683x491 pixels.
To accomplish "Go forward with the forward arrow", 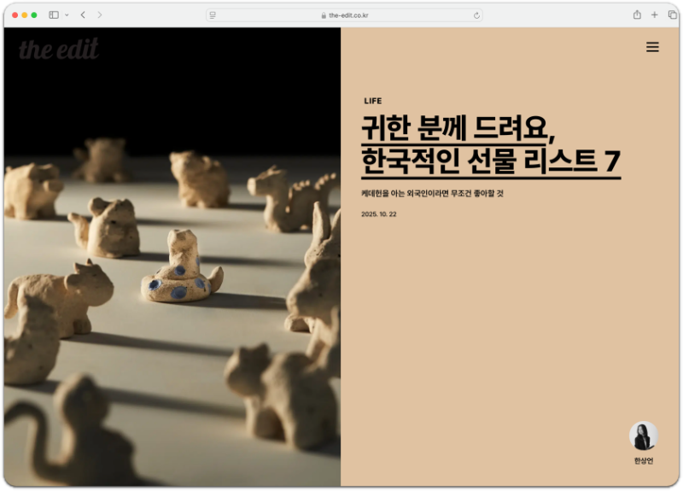I will [100, 15].
